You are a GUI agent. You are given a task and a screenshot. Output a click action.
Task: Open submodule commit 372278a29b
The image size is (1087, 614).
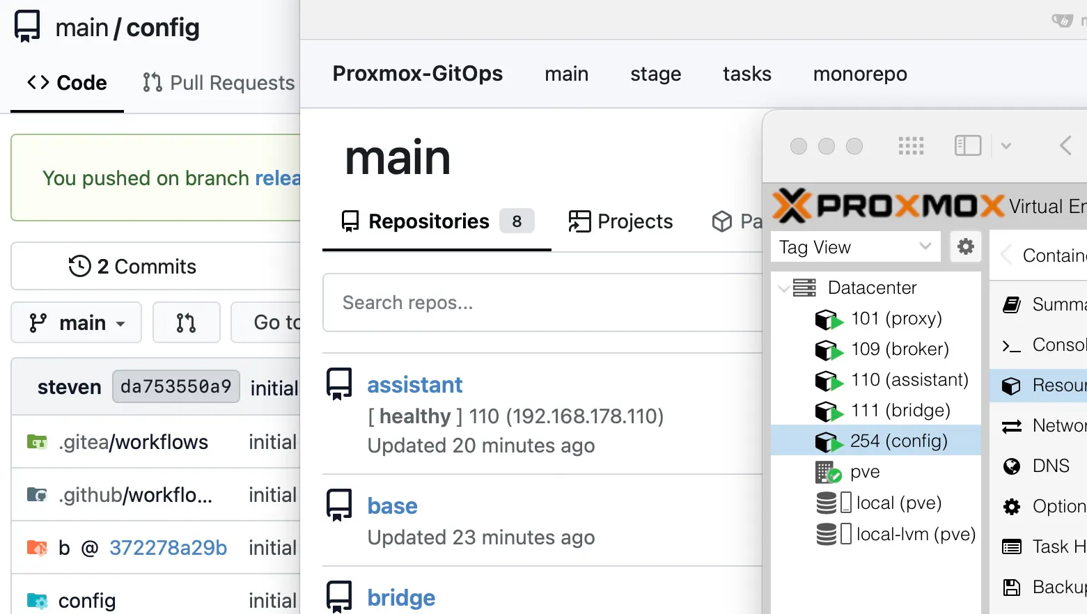[x=168, y=548]
